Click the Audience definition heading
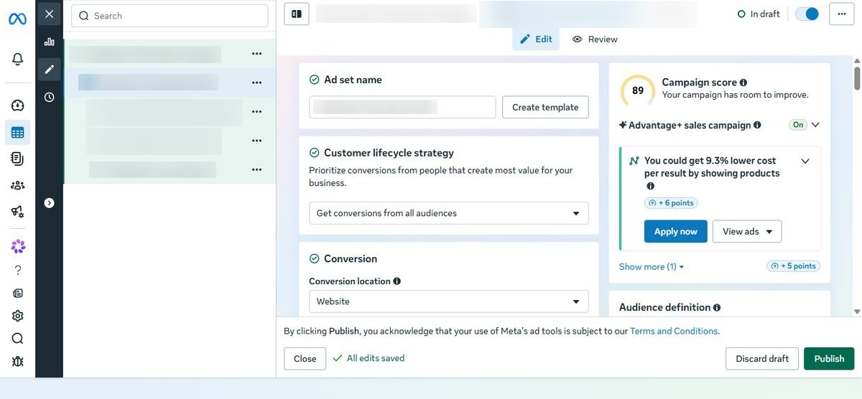The width and height of the screenshot is (862, 399). point(664,307)
